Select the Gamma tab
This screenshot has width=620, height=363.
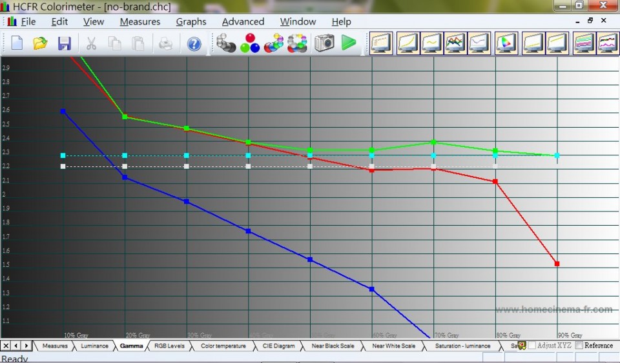tap(131, 346)
